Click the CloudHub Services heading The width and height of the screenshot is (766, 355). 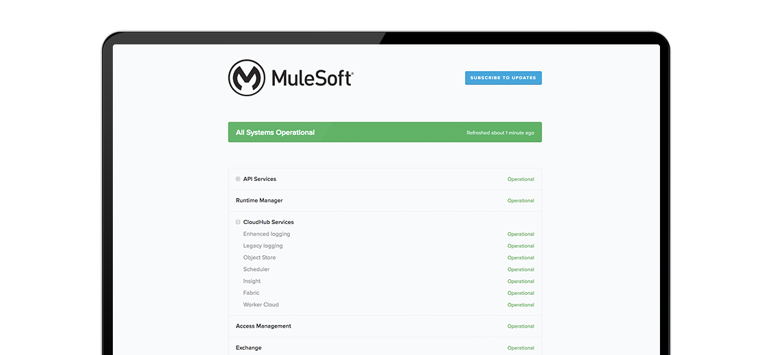[x=268, y=222]
